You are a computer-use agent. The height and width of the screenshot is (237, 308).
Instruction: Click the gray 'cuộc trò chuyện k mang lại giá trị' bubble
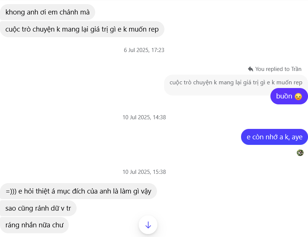click(82, 29)
